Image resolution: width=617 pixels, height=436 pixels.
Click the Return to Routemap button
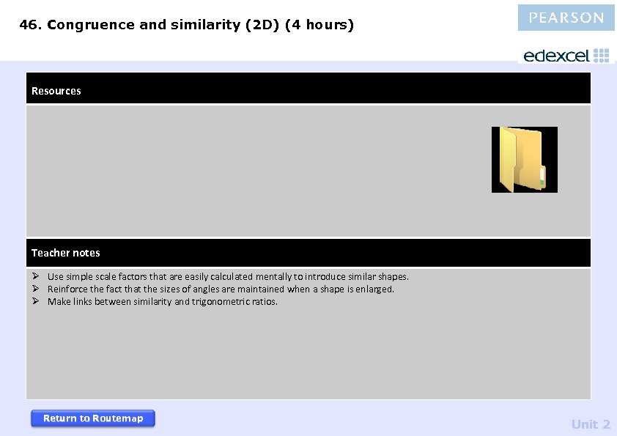(x=92, y=418)
